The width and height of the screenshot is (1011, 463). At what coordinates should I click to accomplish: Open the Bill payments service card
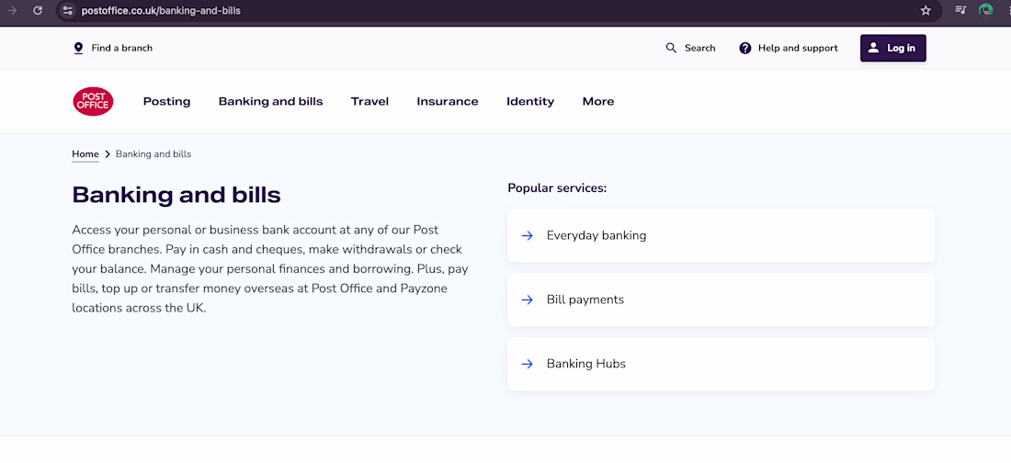[x=721, y=299]
